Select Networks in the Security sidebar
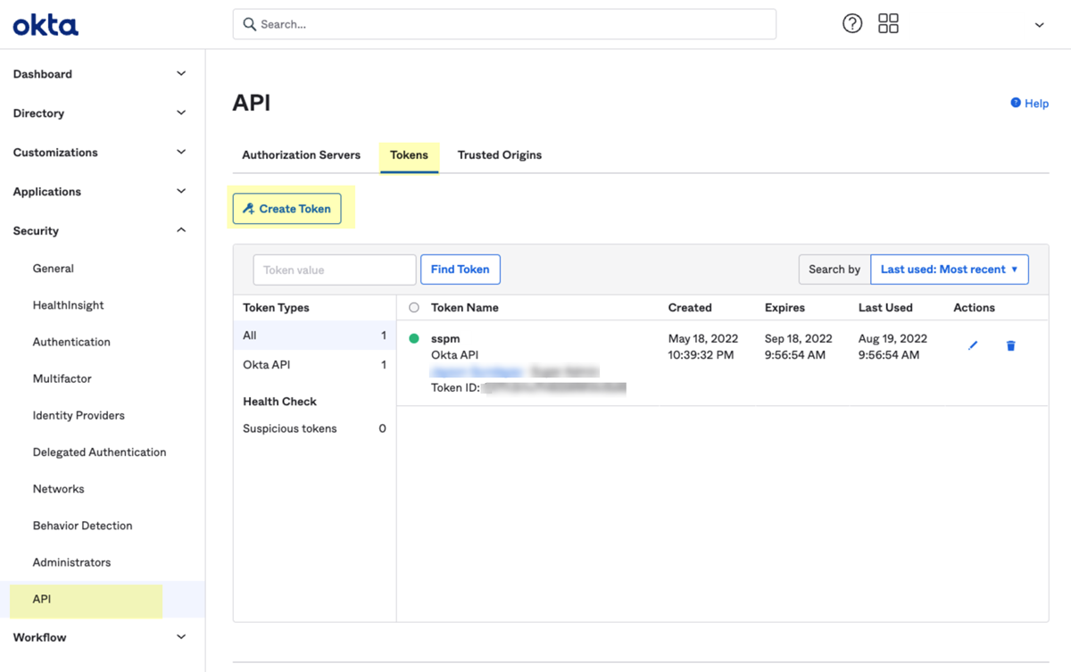 point(58,488)
